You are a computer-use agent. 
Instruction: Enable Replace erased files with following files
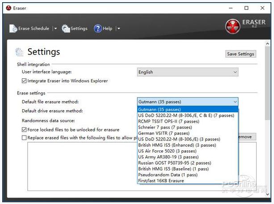[24, 138]
